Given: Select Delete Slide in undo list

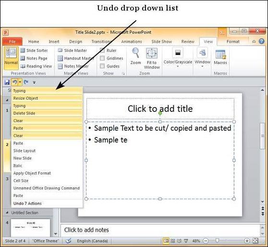Looking at the screenshot, I should point(47,113).
